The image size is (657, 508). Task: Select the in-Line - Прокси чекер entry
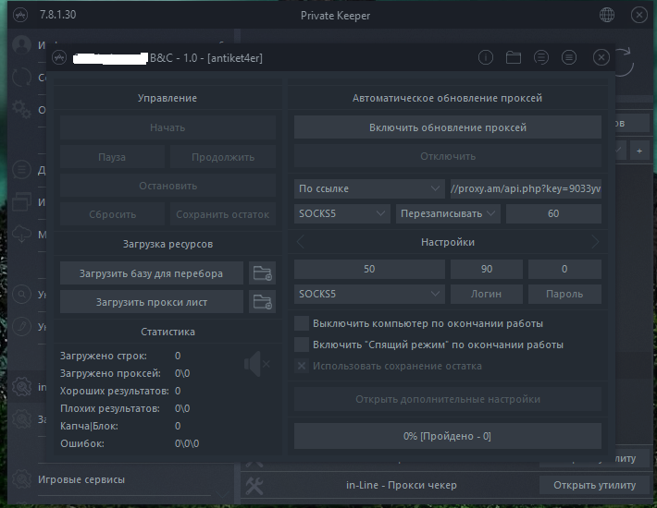[403, 485]
